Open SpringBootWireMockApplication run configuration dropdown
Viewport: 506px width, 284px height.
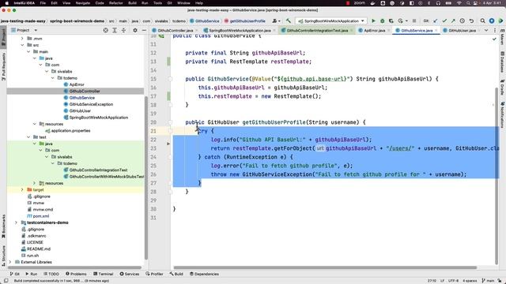331,21
